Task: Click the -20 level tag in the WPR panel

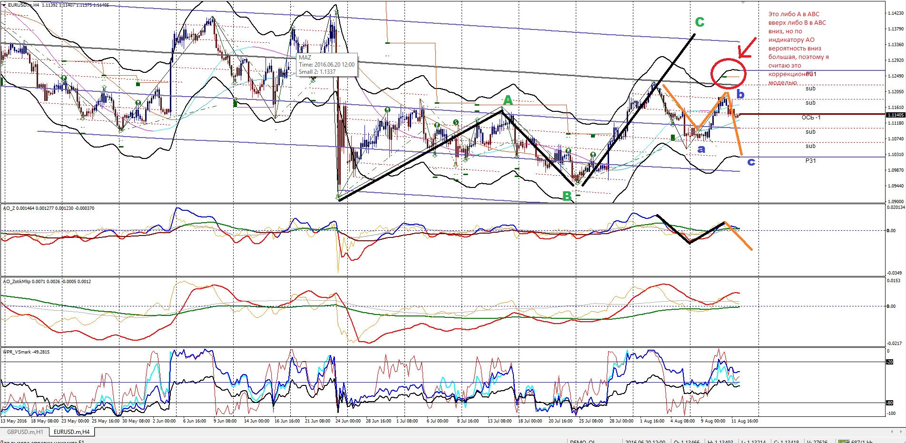Action: tap(889, 362)
